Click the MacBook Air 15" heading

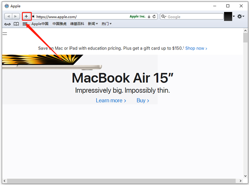(122, 78)
